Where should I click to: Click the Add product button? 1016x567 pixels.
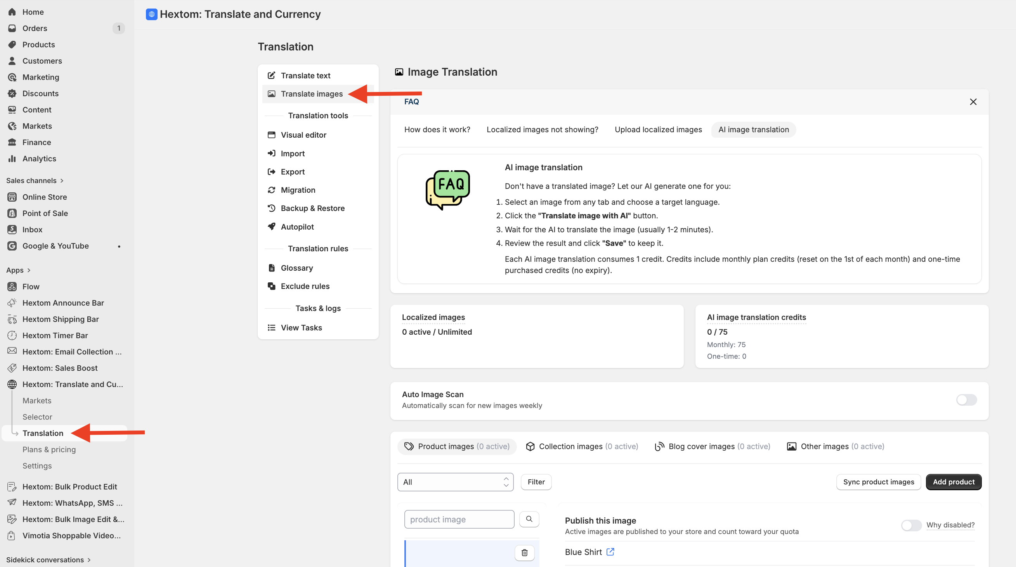[x=953, y=482]
